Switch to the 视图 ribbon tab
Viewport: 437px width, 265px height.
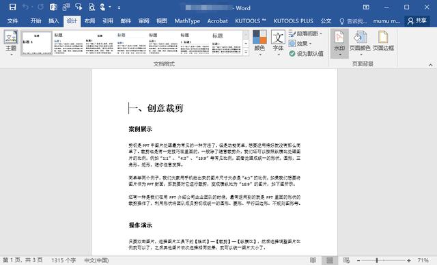pos(162,21)
